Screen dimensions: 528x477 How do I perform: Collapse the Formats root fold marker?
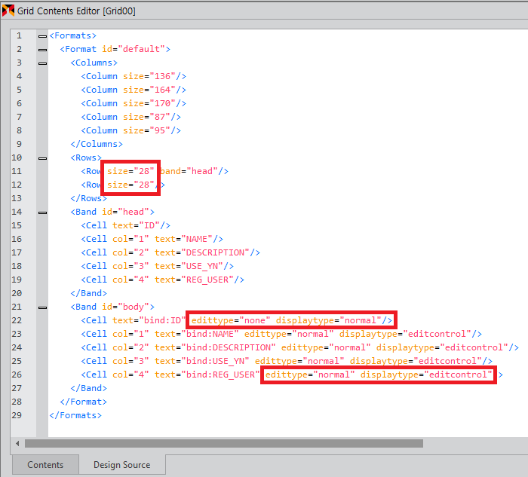[x=42, y=35]
